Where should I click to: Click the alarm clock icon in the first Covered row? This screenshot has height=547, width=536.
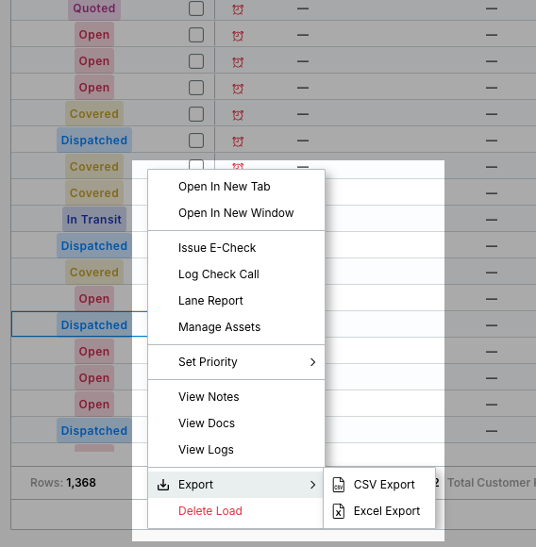coord(238,115)
